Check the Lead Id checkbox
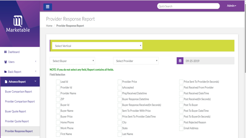Screen dimensions: 246x138 [x=58, y=82]
